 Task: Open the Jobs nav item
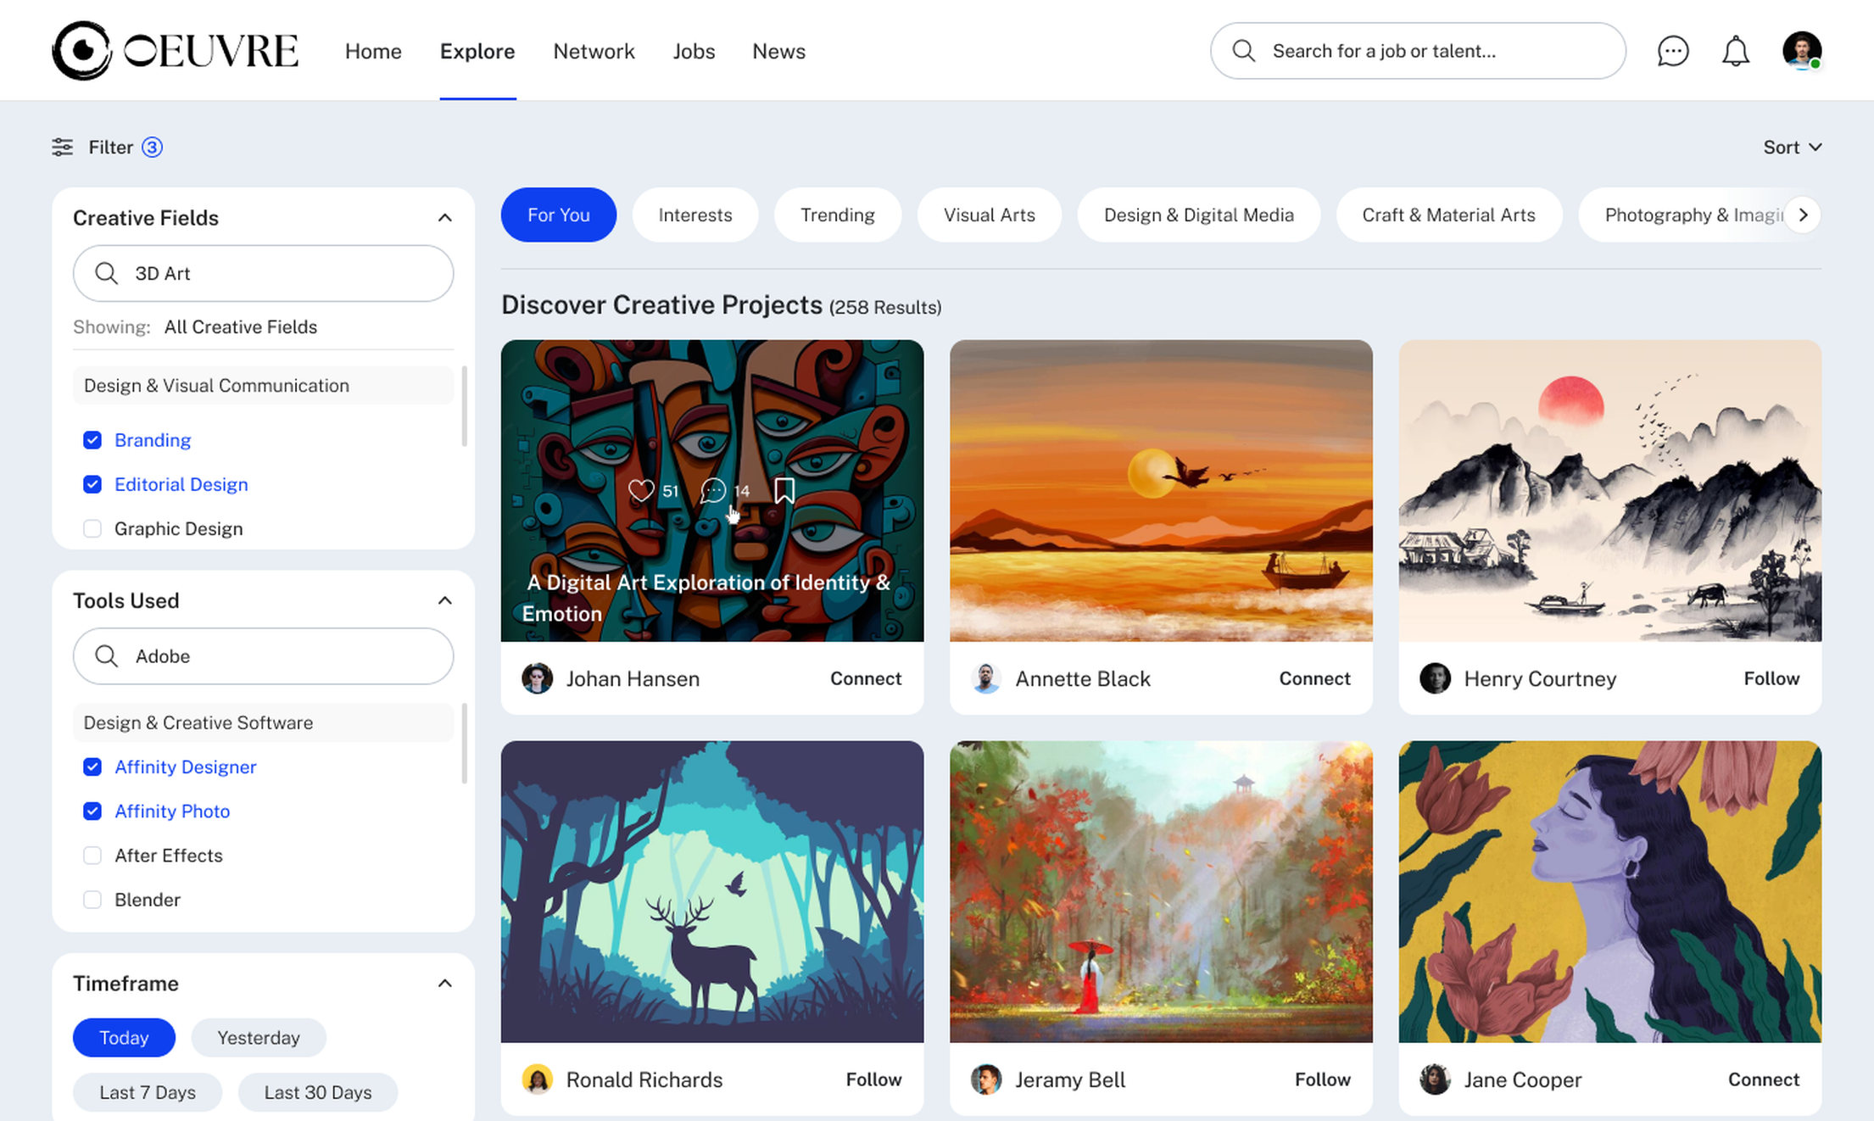[694, 52]
